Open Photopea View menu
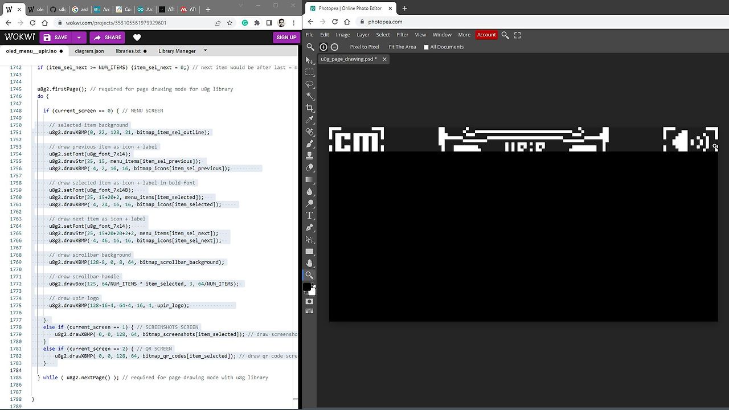The image size is (729, 410). tap(420, 35)
